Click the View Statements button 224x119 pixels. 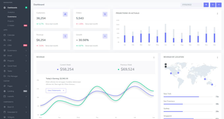56,90
